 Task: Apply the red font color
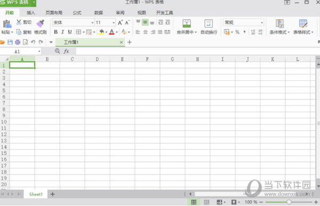click(x=111, y=32)
